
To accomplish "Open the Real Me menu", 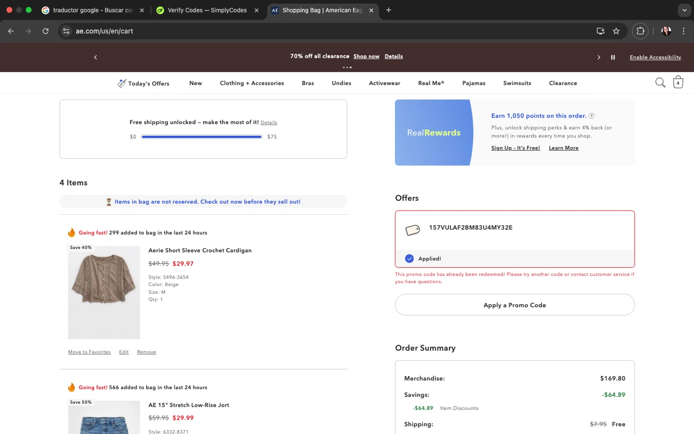I will (x=431, y=83).
